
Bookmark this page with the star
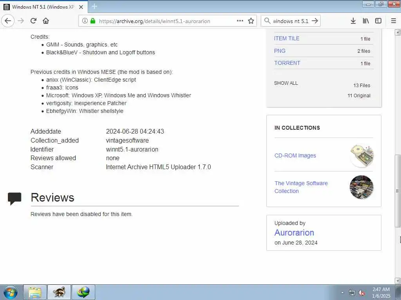point(251,21)
